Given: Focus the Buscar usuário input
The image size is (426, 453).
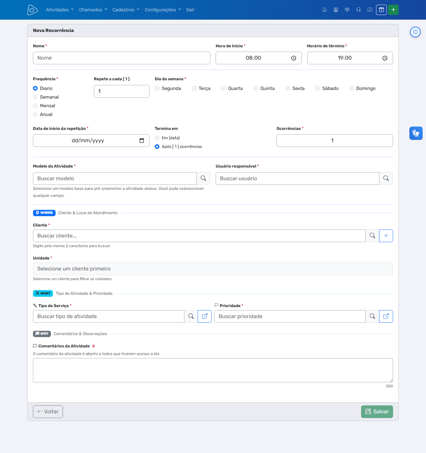Looking at the screenshot, I should pos(298,179).
